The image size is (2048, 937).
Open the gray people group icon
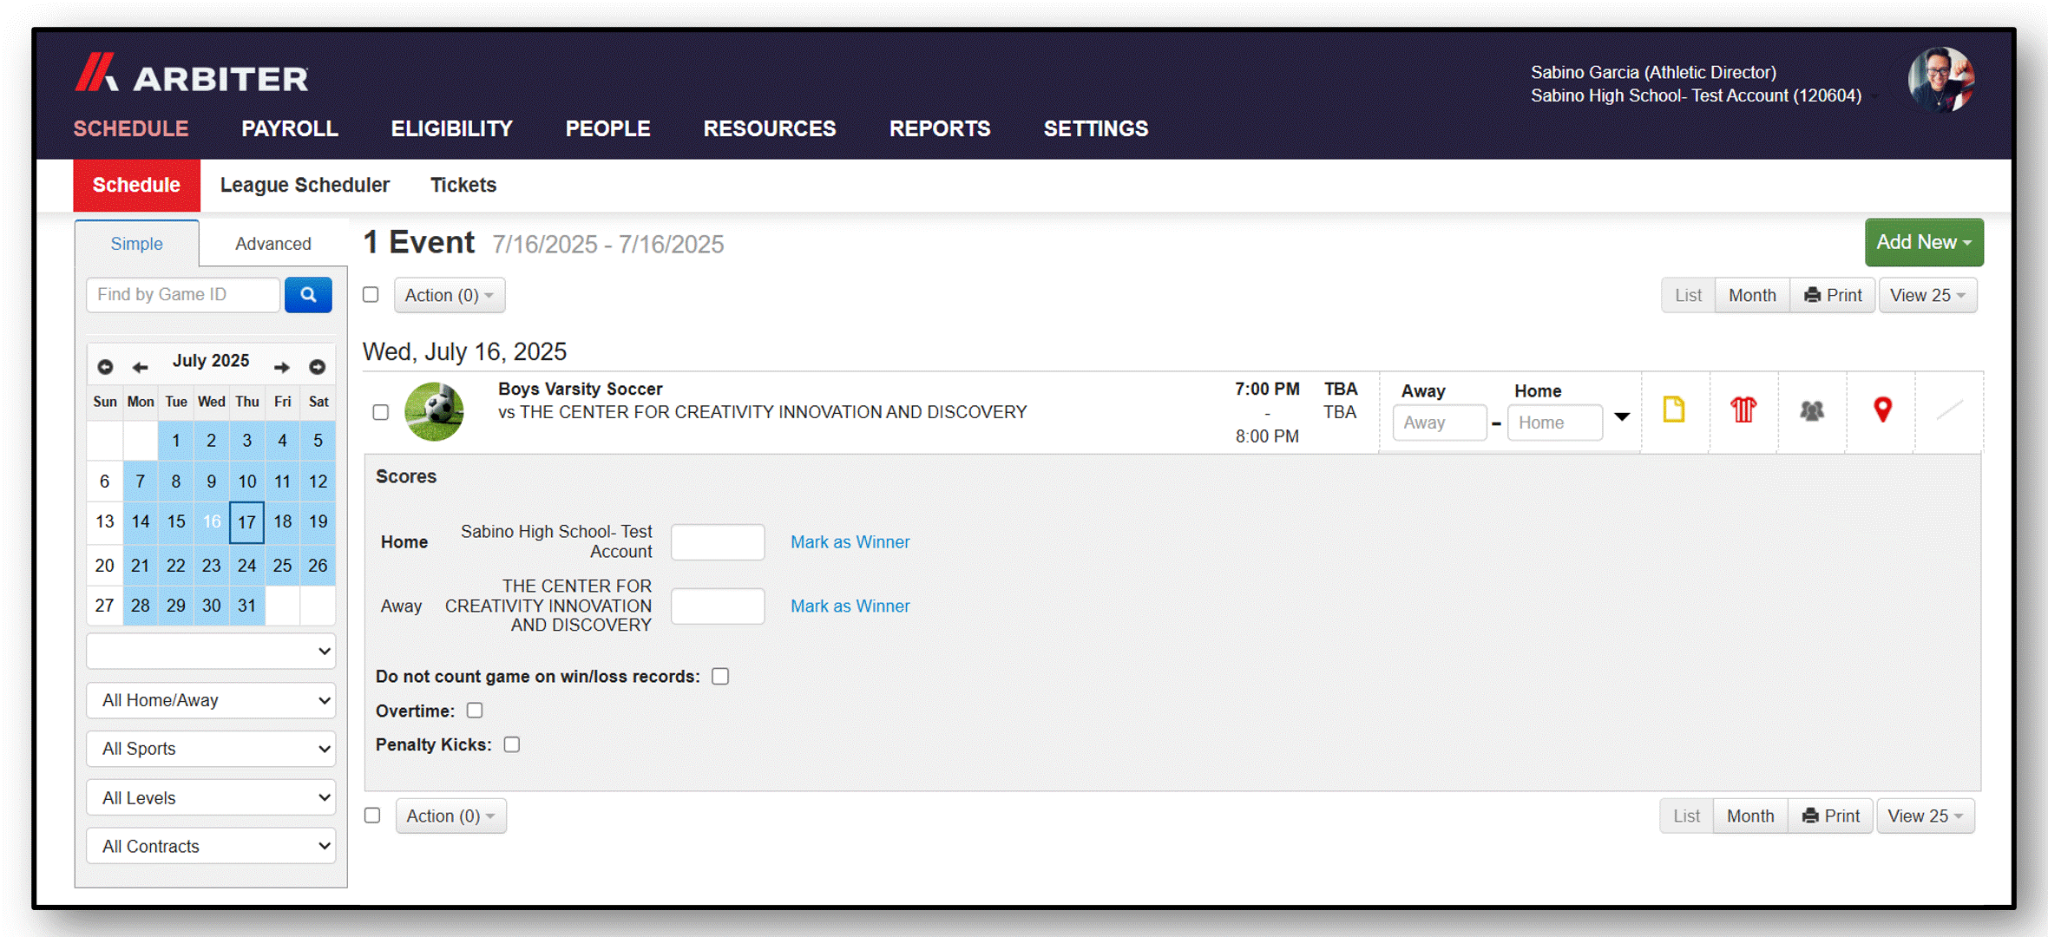point(1812,410)
